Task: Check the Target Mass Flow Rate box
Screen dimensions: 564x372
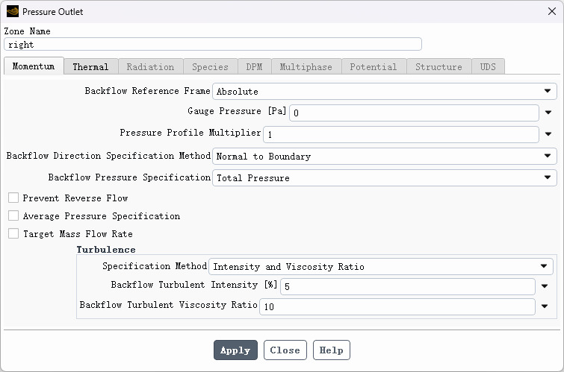Action: click(x=13, y=234)
